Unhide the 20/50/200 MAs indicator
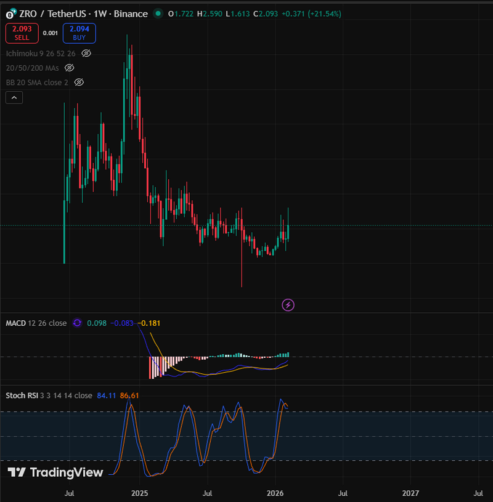Viewport: 493px width, 502px height. coord(69,68)
